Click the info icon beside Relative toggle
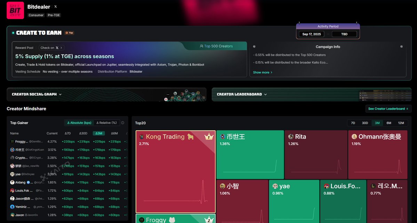Image resolution: width=417 pixels, height=223 pixels. coord(123,123)
